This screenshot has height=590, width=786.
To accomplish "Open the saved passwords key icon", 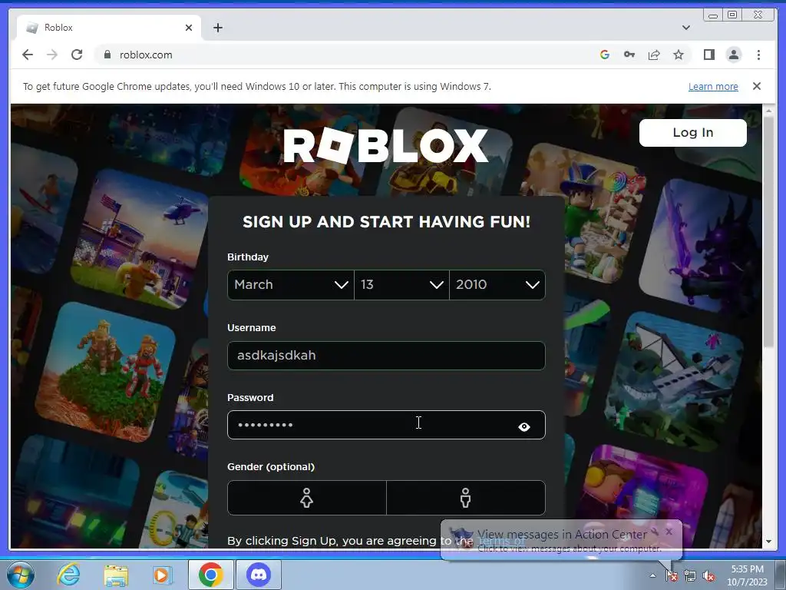I will (x=629, y=55).
